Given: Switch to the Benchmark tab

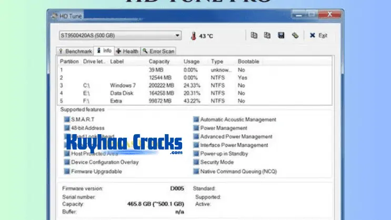Looking at the screenshot, I should (75, 51).
